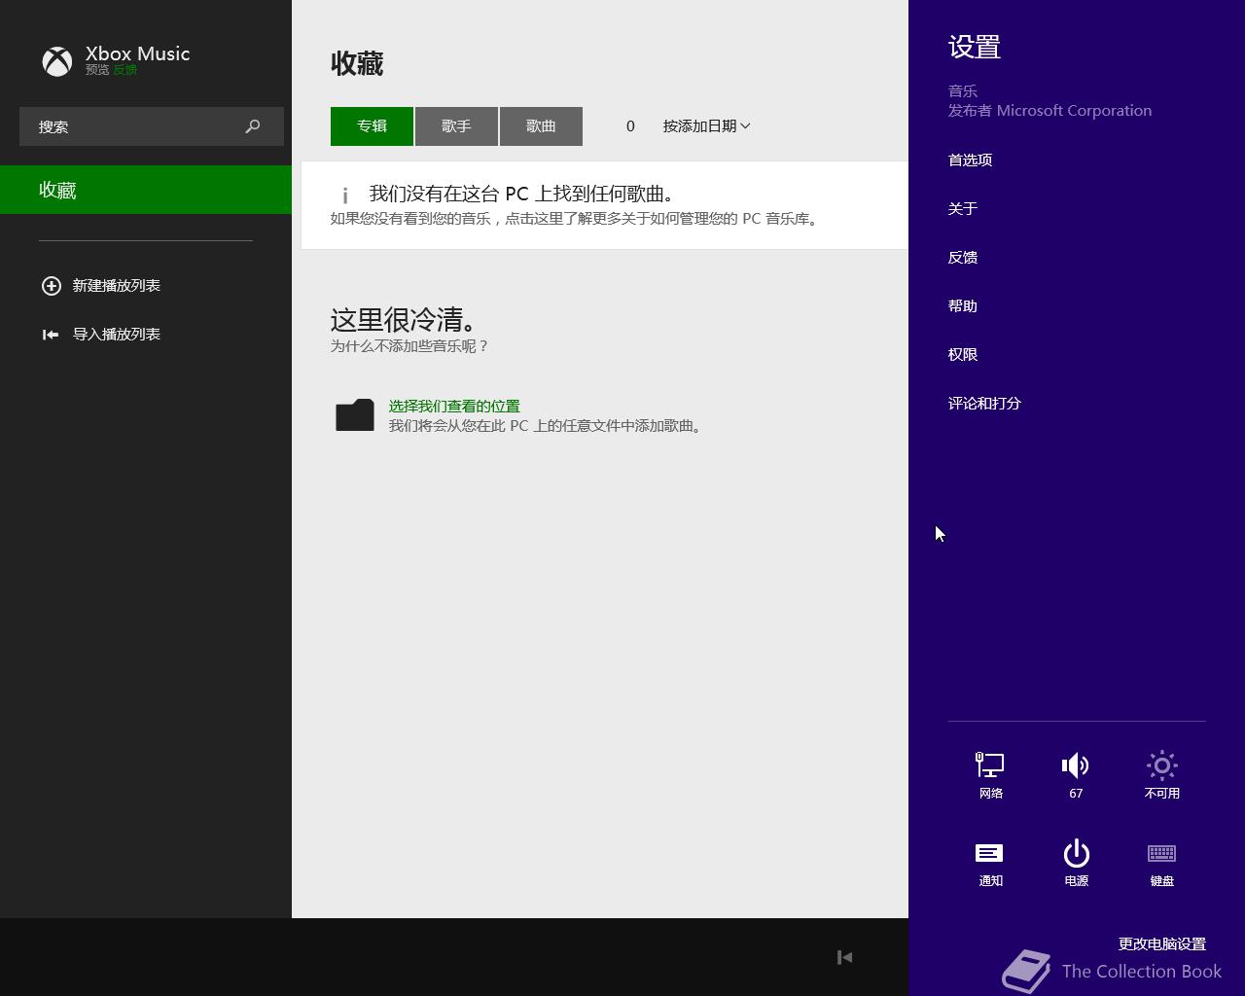Click the Xbox logo icon
Screen dimensions: 1245x996
pyautogui.click(x=57, y=61)
